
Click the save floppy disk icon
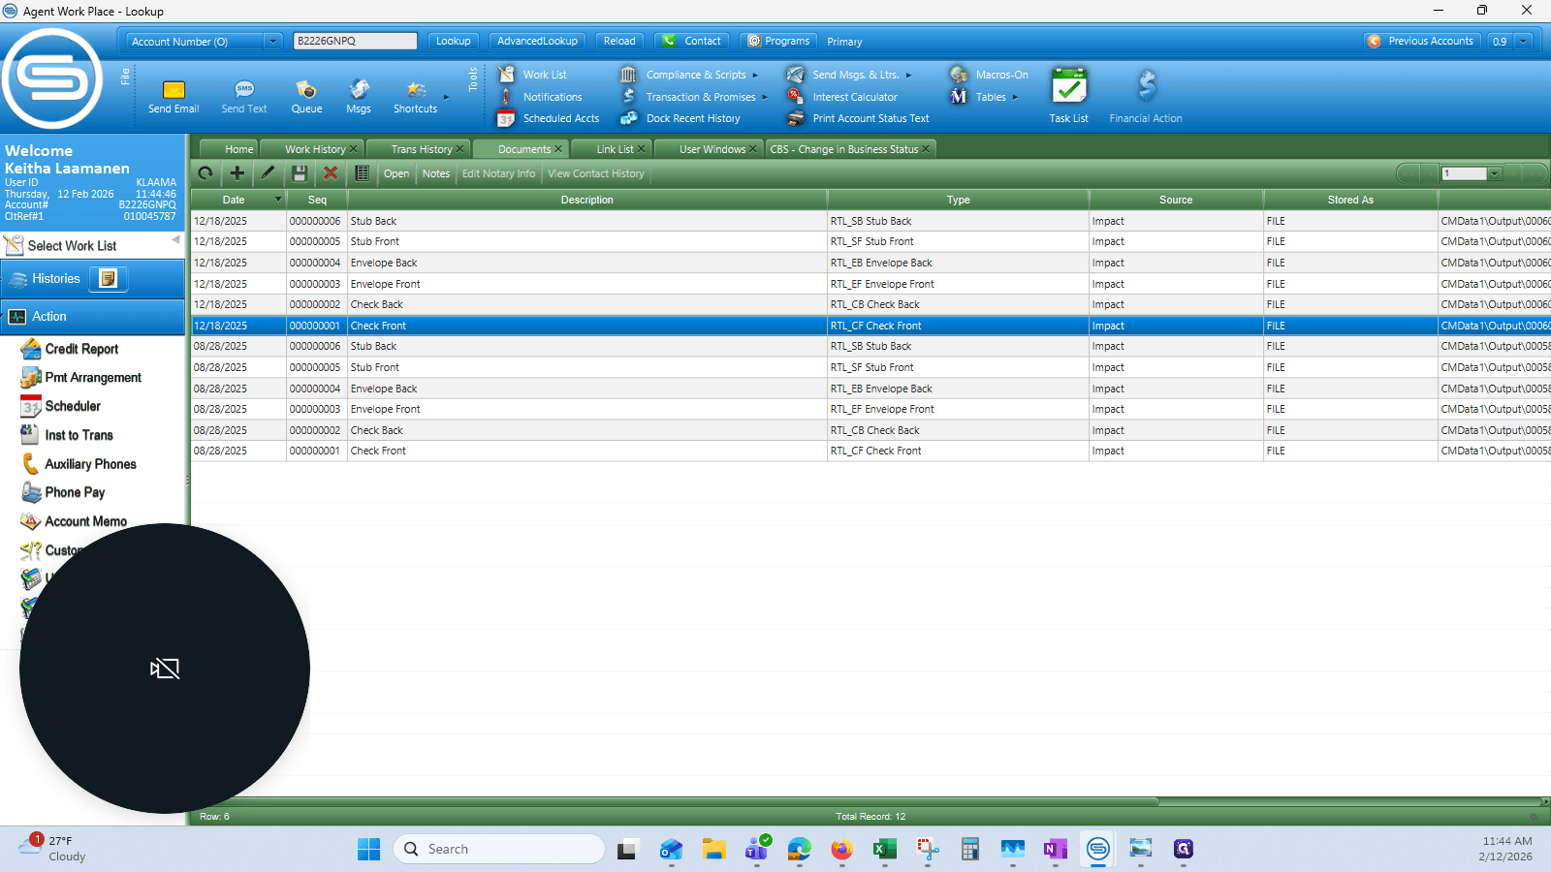pyautogui.click(x=300, y=173)
